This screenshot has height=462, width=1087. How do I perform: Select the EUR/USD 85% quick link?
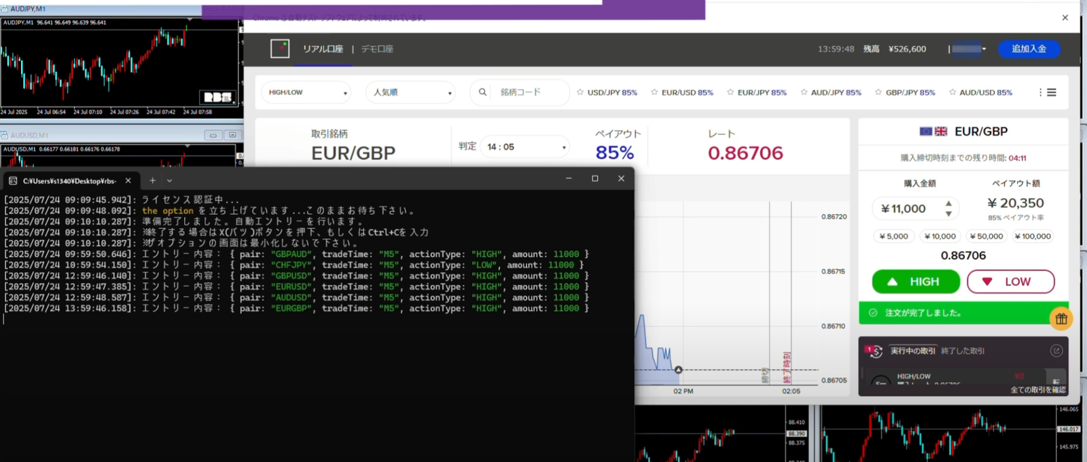(x=687, y=92)
